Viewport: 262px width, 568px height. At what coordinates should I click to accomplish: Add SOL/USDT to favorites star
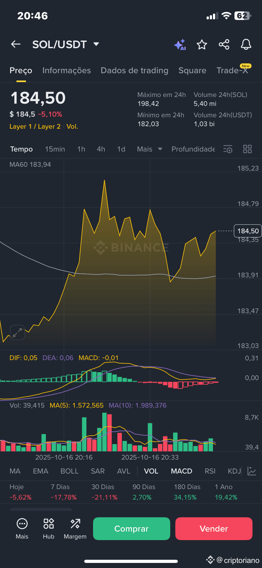pos(202,45)
